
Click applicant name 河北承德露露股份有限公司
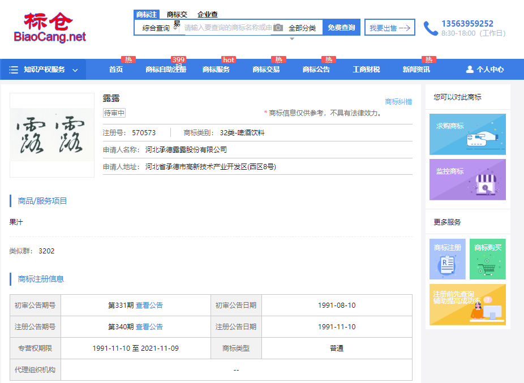click(x=186, y=150)
